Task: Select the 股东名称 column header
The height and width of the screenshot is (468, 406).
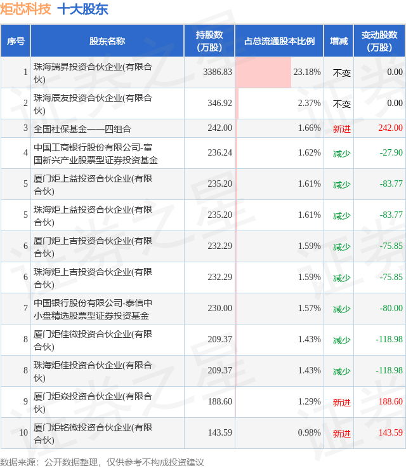Action: tap(107, 41)
